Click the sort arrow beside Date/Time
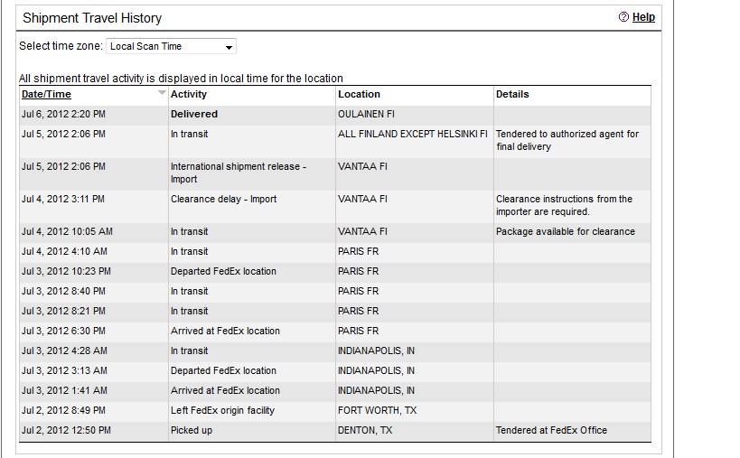 162,93
